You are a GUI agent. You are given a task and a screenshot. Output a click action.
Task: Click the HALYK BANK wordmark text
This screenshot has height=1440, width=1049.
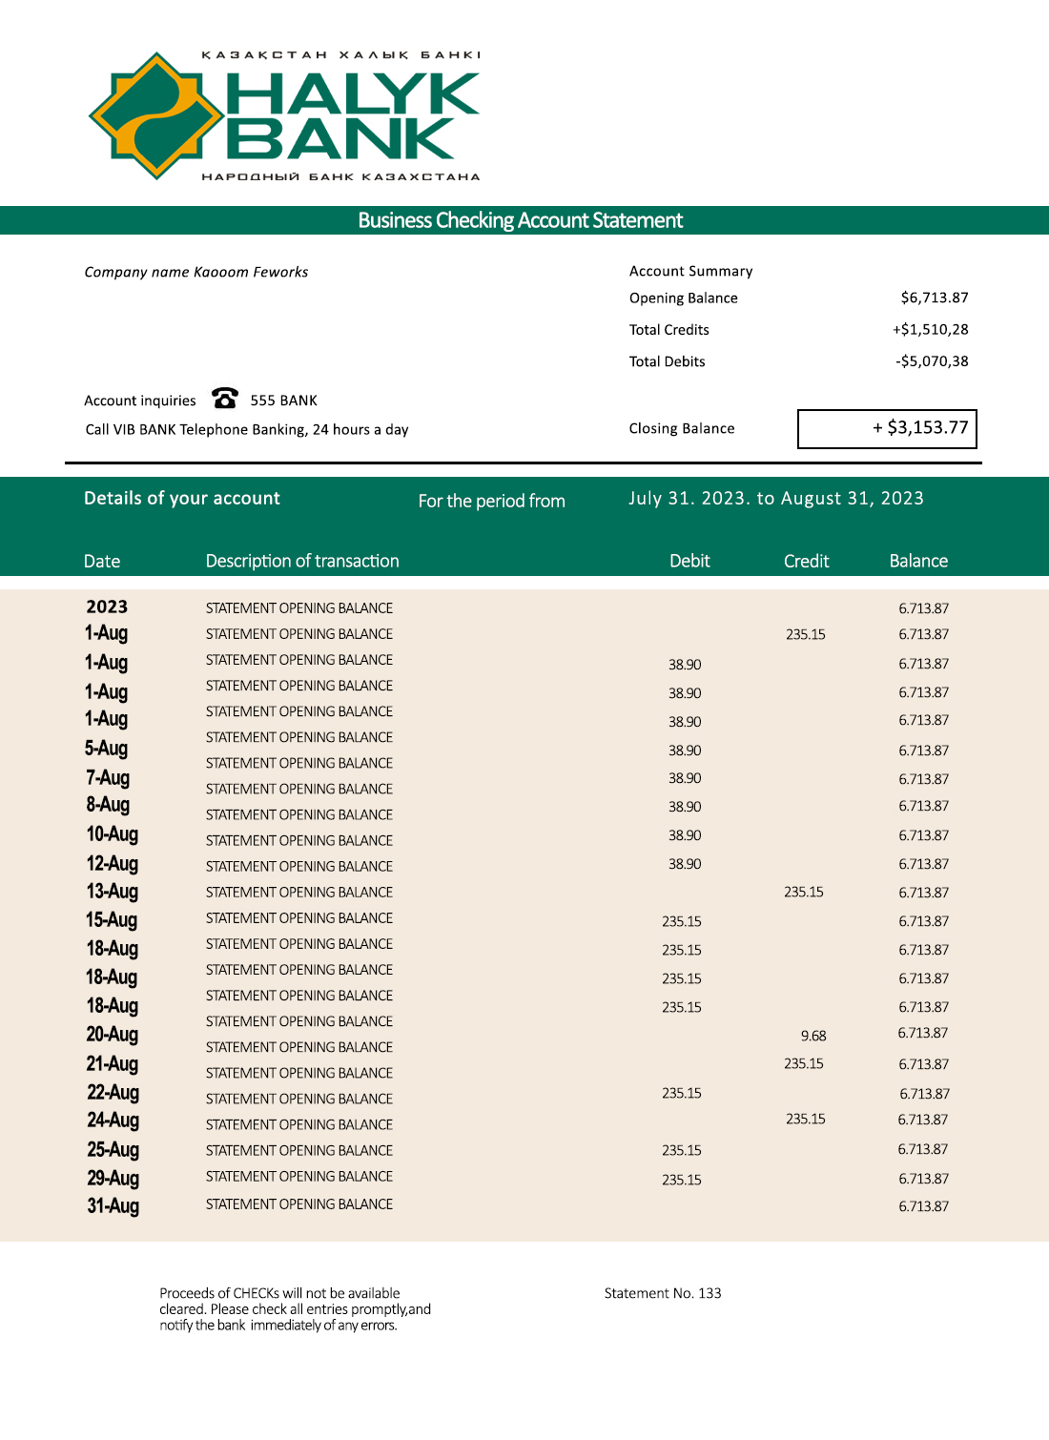pos(351,116)
